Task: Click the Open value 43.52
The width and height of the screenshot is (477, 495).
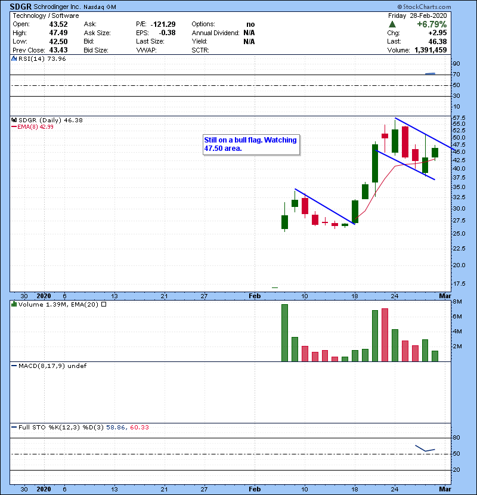Action: coord(58,24)
